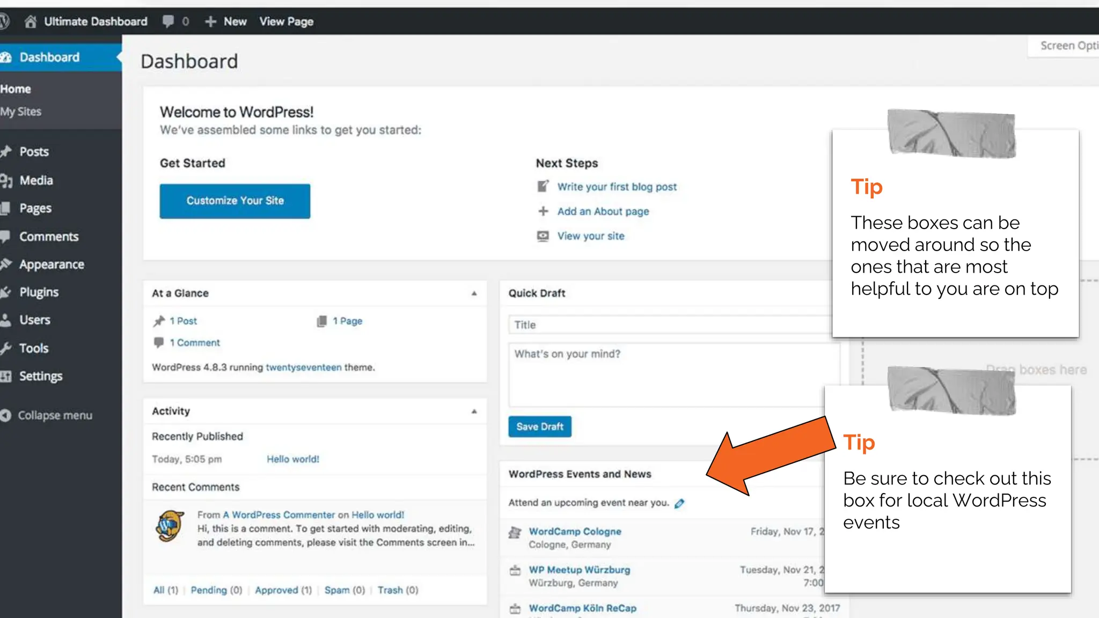Filter comments by Trash (0)
1099x618 pixels.
coord(398,590)
